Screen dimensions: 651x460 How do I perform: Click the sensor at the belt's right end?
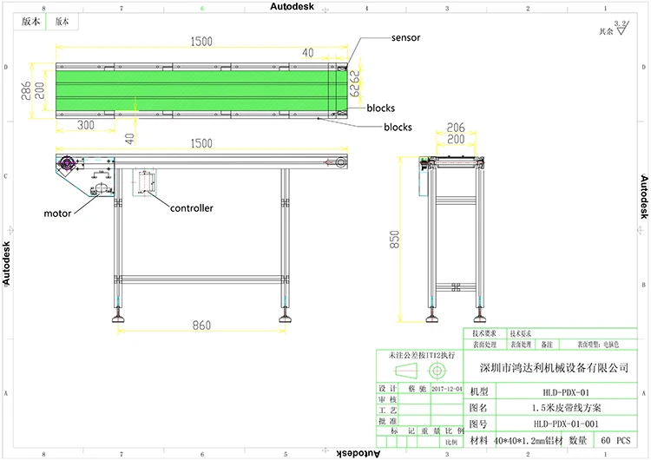coord(341,68)
